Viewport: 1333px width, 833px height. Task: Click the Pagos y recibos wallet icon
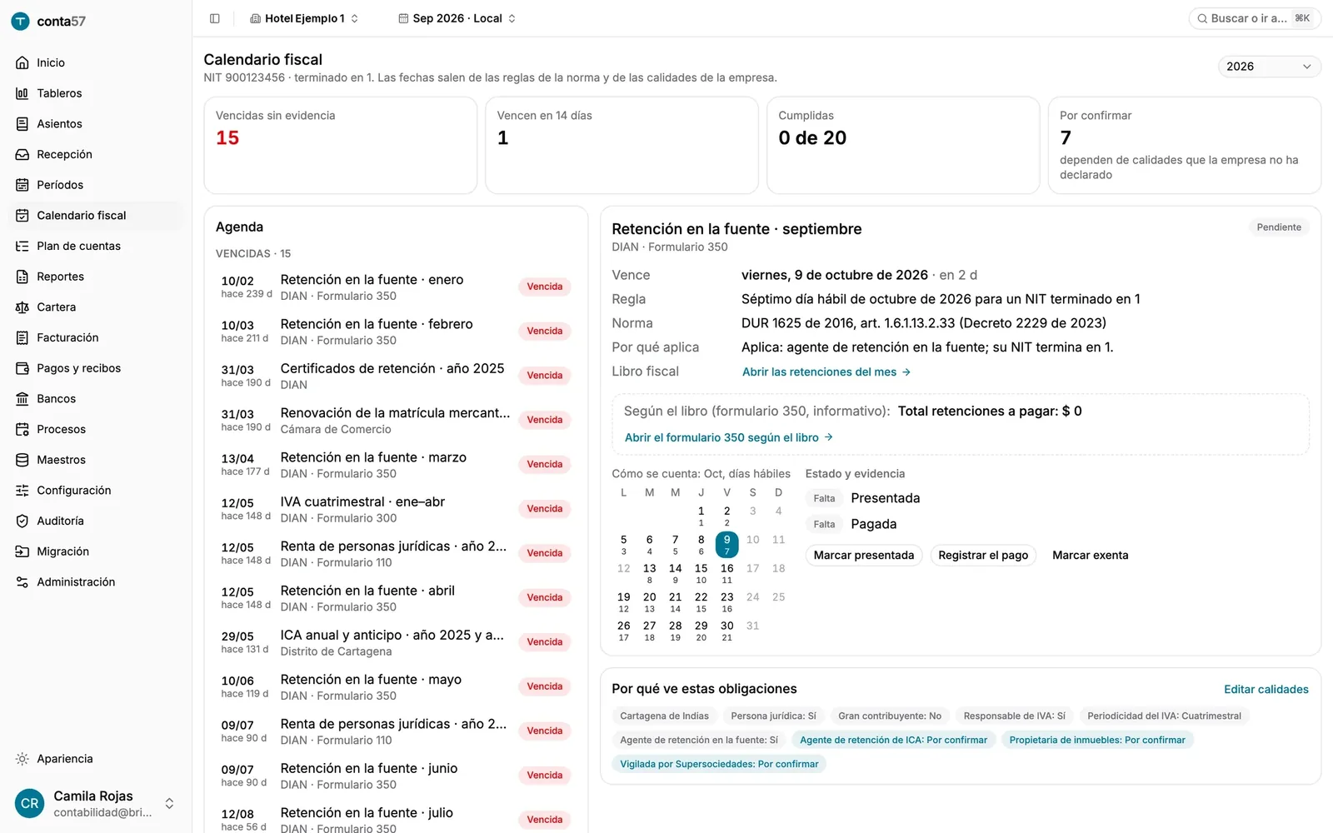22,368
